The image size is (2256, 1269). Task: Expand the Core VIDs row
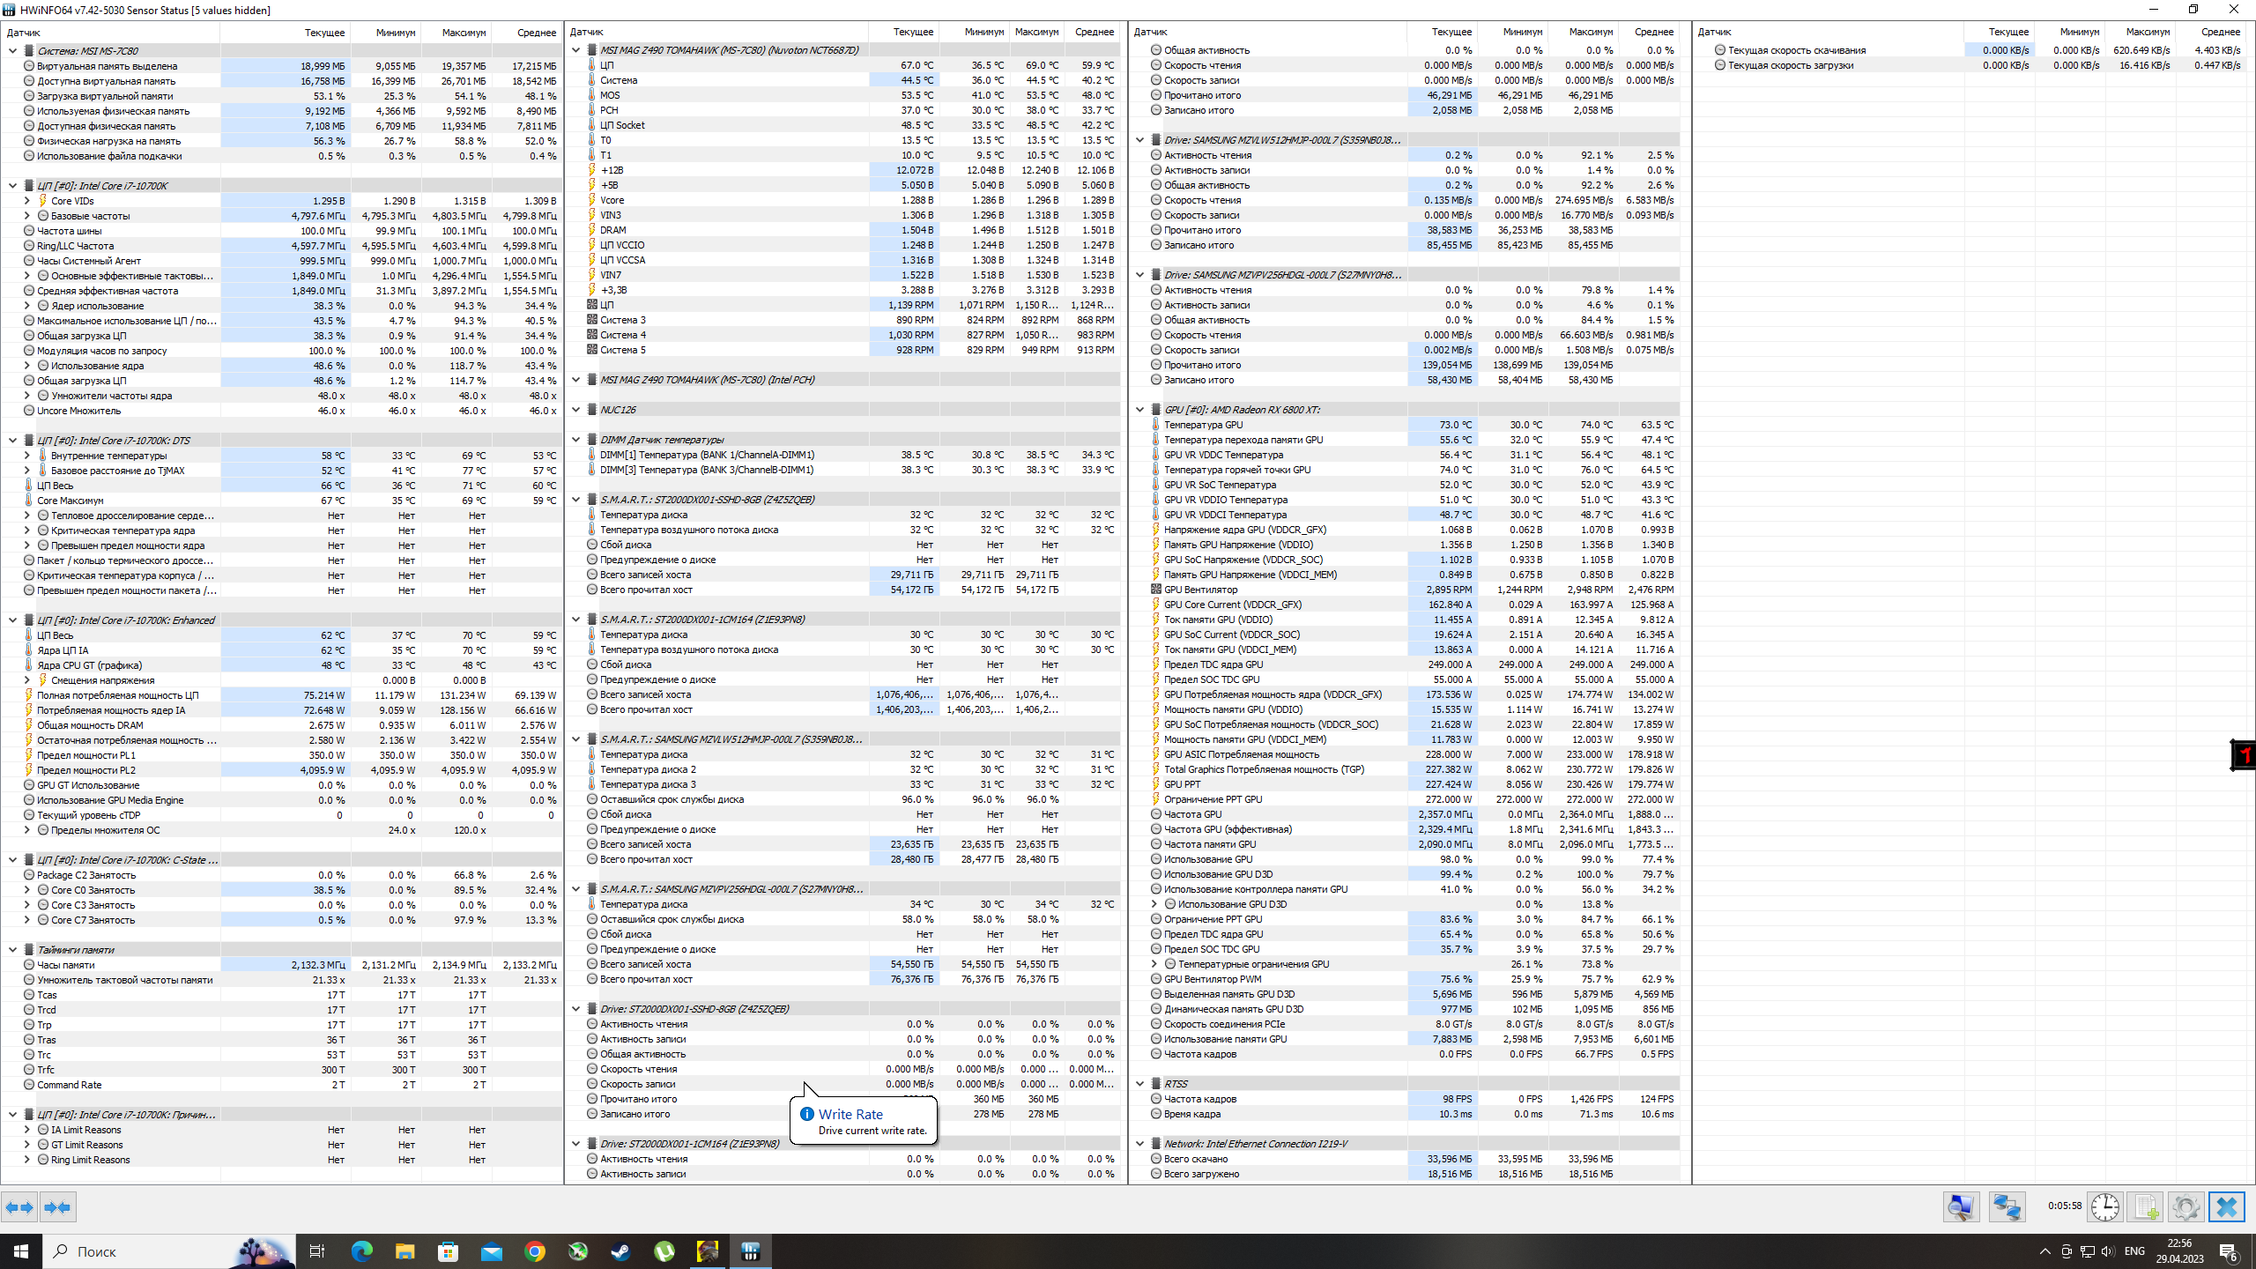[26, 201]
